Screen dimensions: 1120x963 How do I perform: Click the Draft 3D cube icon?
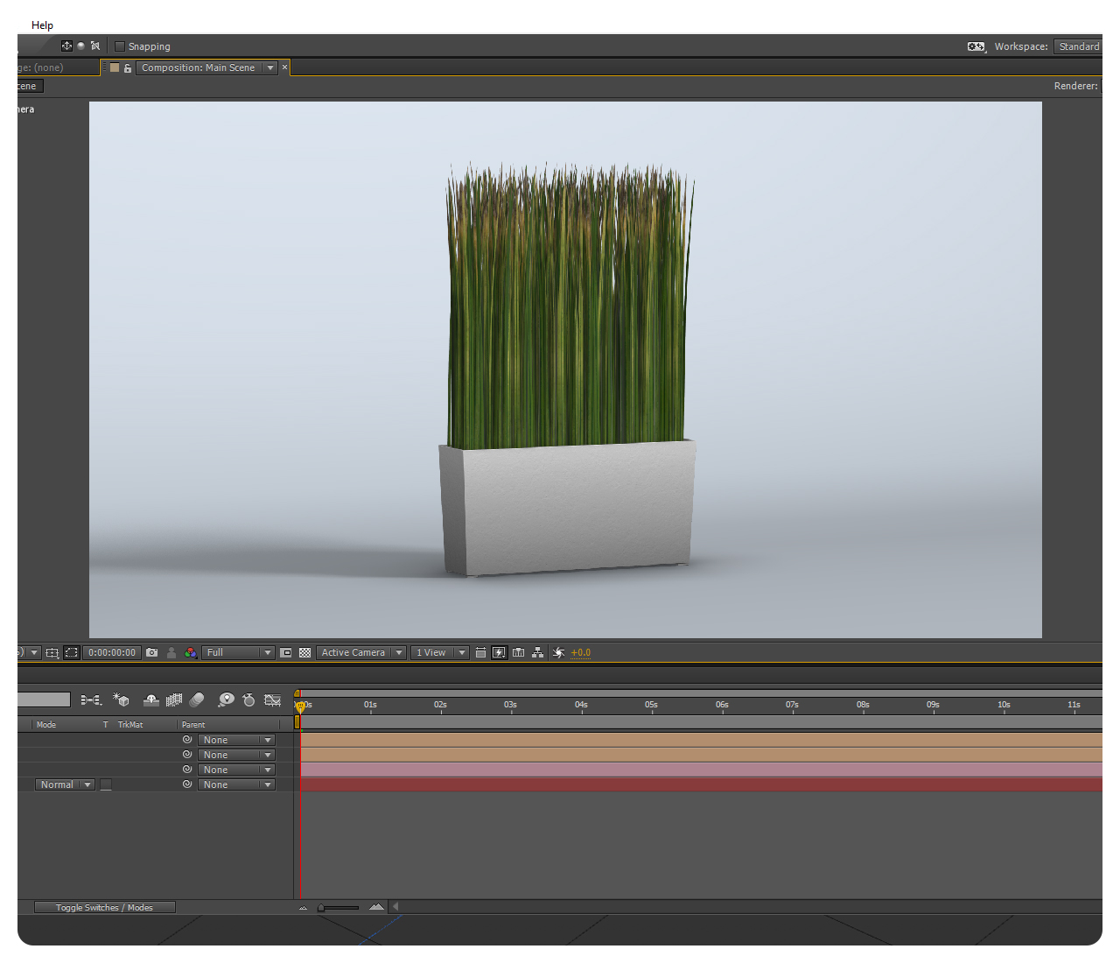122,700
